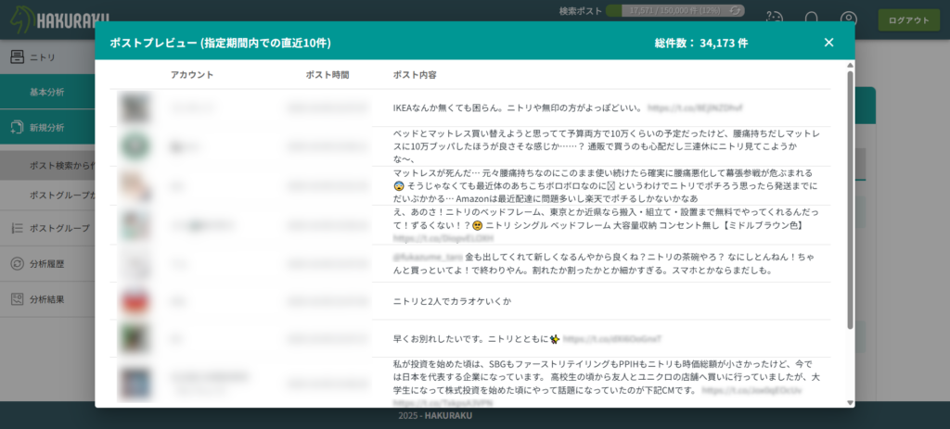Click the 分析結果 results icon

pyautogui.click(x=17, y=299)
